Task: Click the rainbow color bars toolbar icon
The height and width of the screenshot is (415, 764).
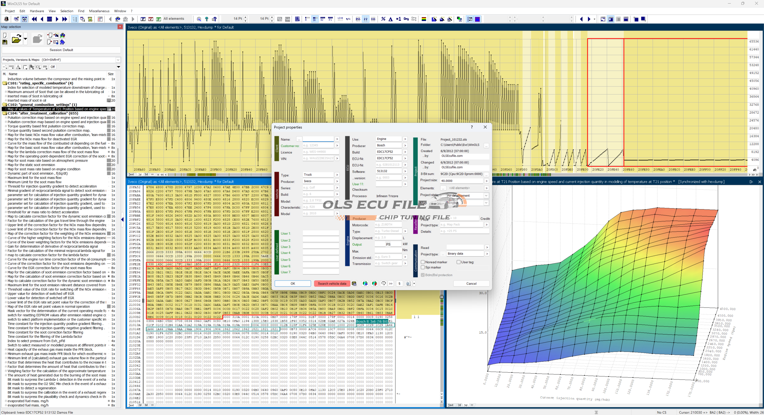Action: (x=423, y=19)
